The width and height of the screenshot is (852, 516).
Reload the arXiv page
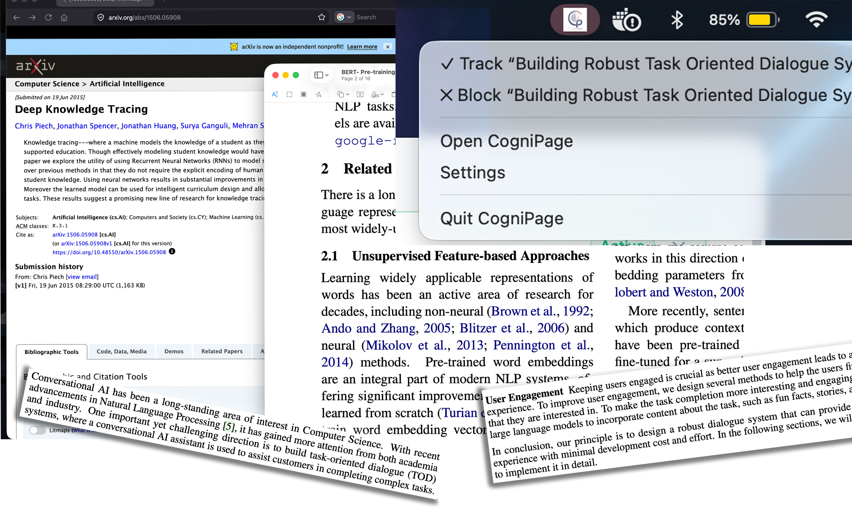click(x=49, y=17)
